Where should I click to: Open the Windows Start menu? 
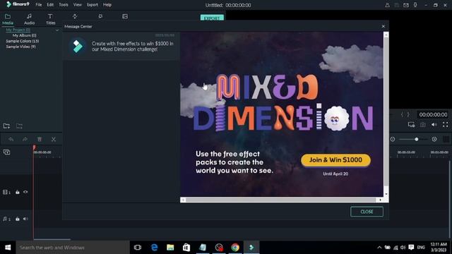tap(8, 248)
